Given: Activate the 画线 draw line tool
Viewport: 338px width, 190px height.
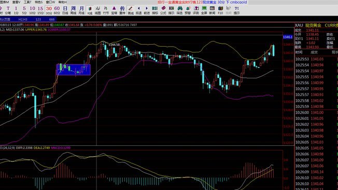Looking at the screenshot, I should click(x=131, y=10).
